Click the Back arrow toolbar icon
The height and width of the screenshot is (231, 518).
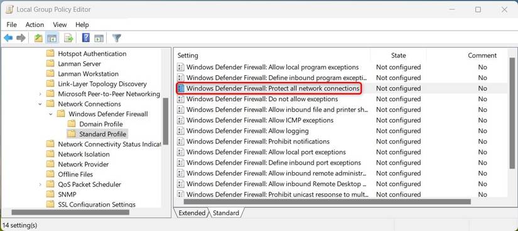pos(8,38)
